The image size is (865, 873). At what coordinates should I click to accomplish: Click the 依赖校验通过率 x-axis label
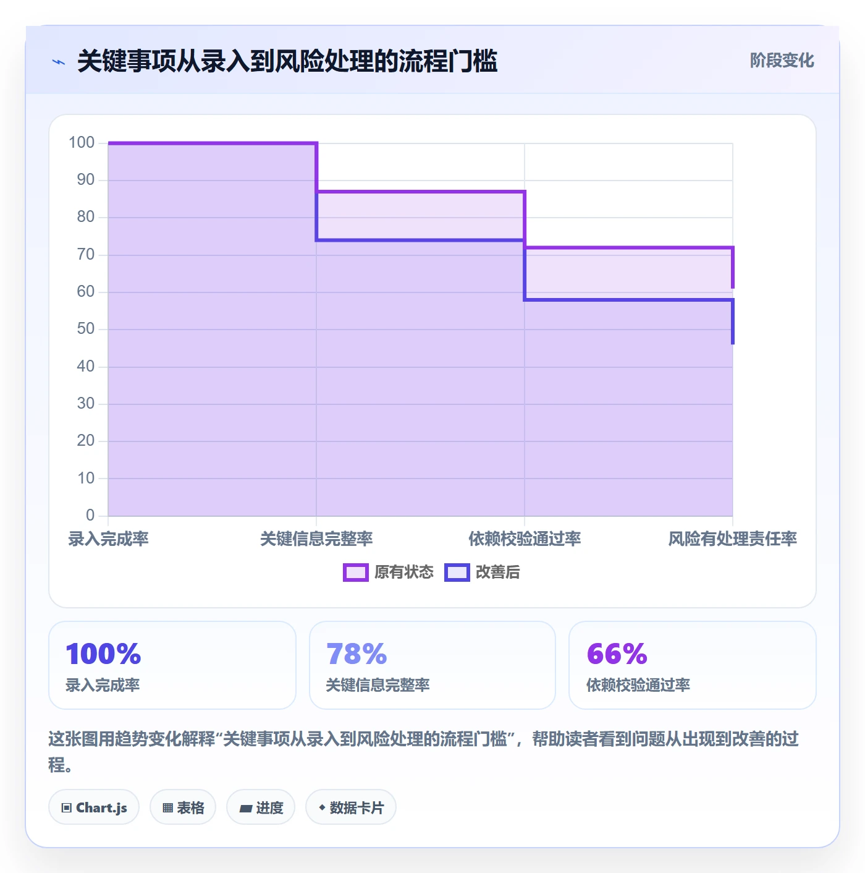click(525, 539)
